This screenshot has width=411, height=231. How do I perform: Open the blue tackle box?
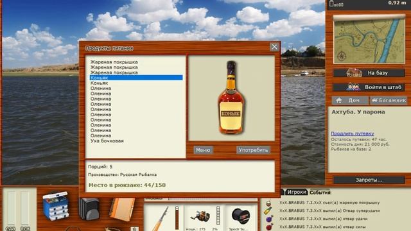click(x=56, y=205)
